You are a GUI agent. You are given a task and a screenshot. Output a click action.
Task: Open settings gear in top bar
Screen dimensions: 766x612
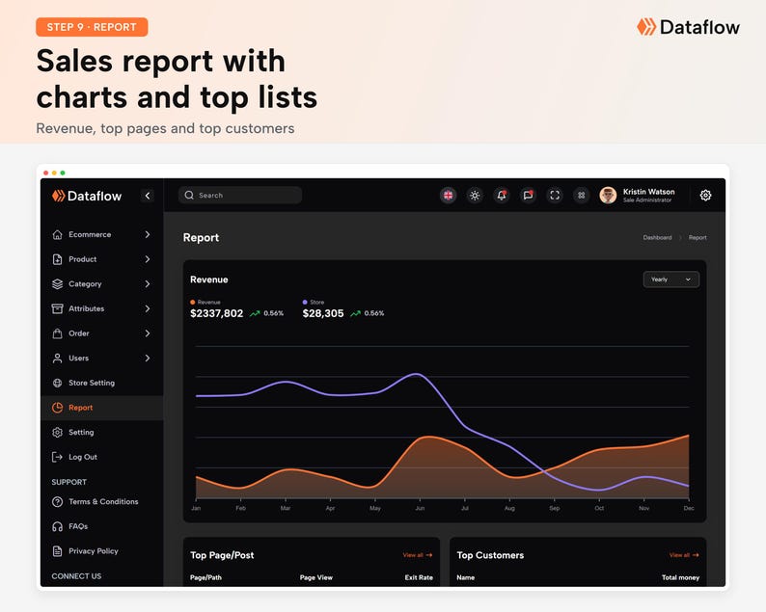pyautogui.click(x=705, y=196)
